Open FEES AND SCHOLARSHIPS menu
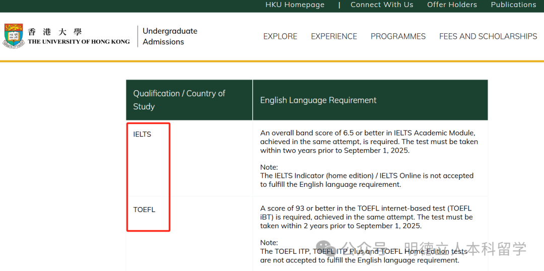Viewport: 544px width, 271px height. tap(488, 36)
